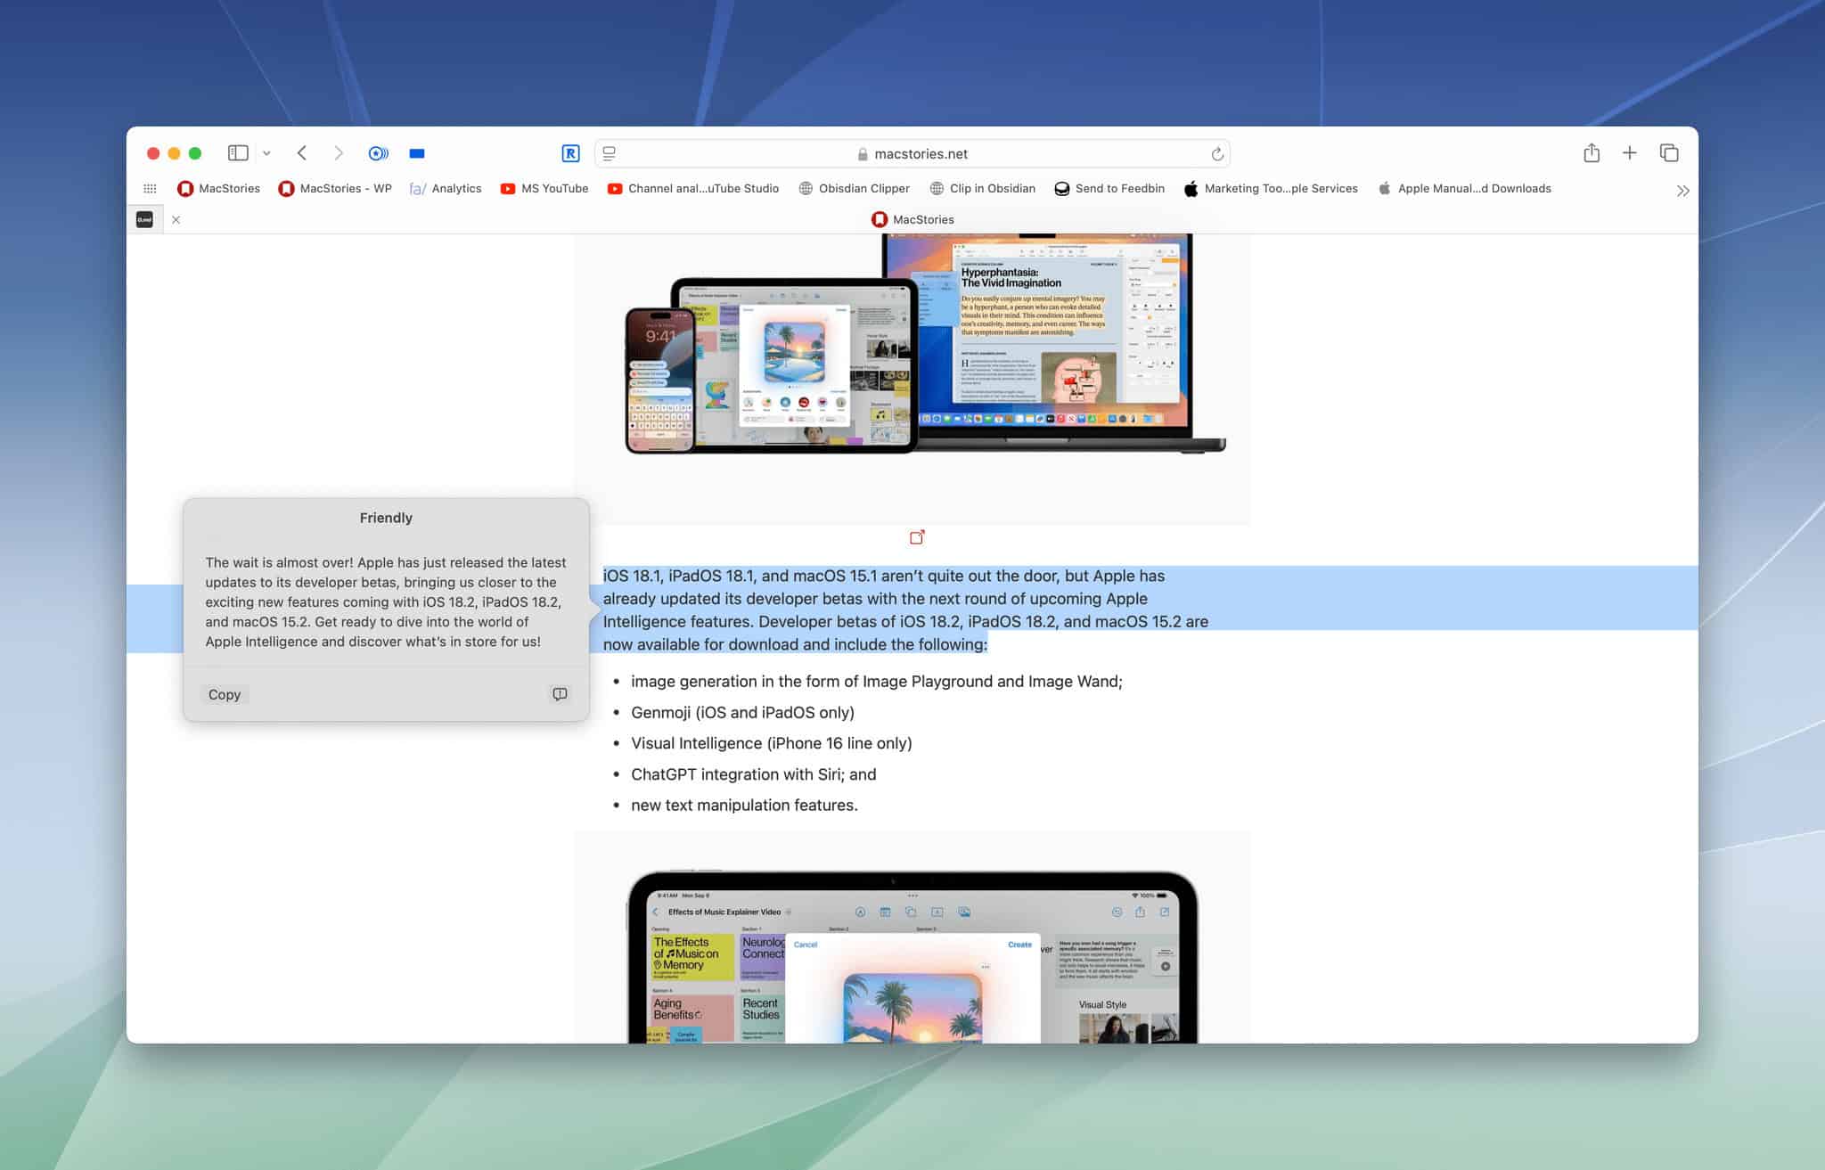1825x1170 pixels.
Task: Focus the macstories.net address field
Action: coord(912,153)
